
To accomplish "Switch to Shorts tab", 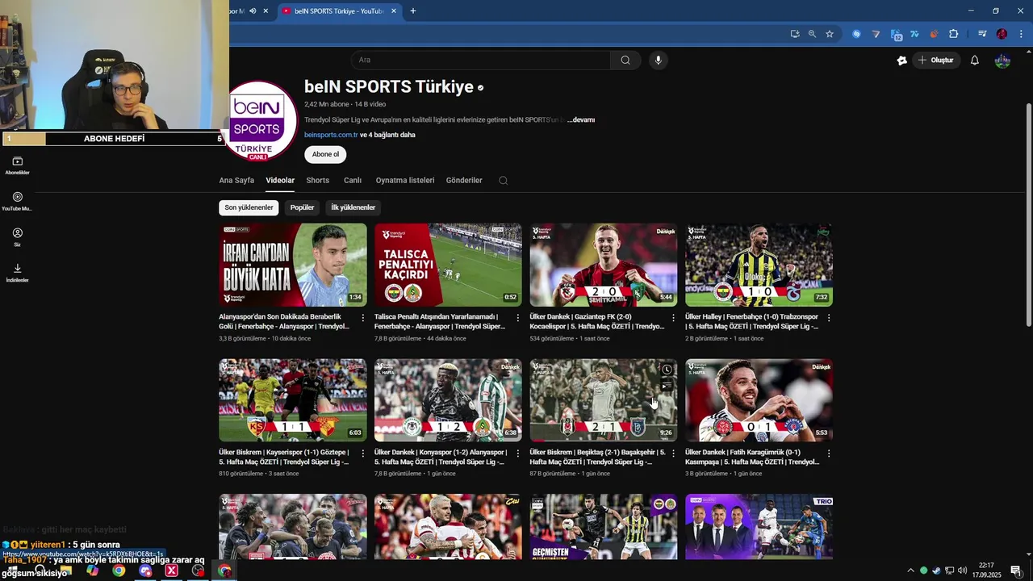I will [x=318, y=181].
